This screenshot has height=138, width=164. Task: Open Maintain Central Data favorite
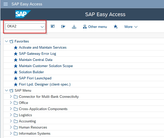pyautogui.click(x=36, y=60)
